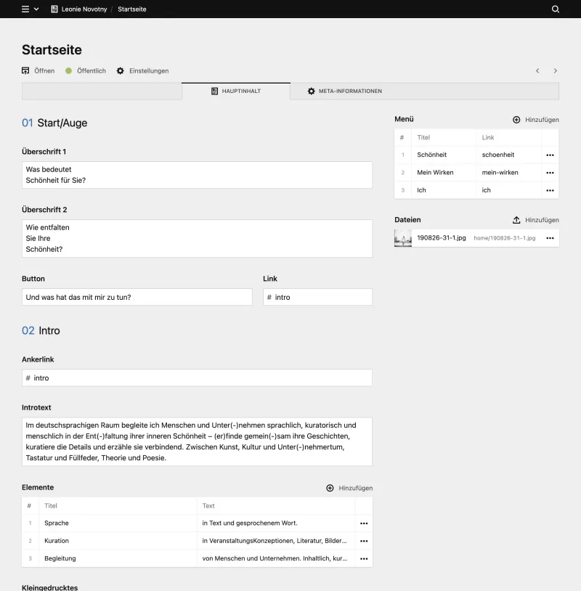Toggle the Öffentlich status indicator
The image size is (581, 591).
pos(69,70)
